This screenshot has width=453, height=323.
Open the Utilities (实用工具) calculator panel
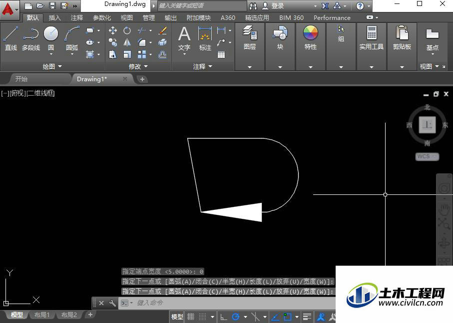pyautogui.click(x=372, y=37)
